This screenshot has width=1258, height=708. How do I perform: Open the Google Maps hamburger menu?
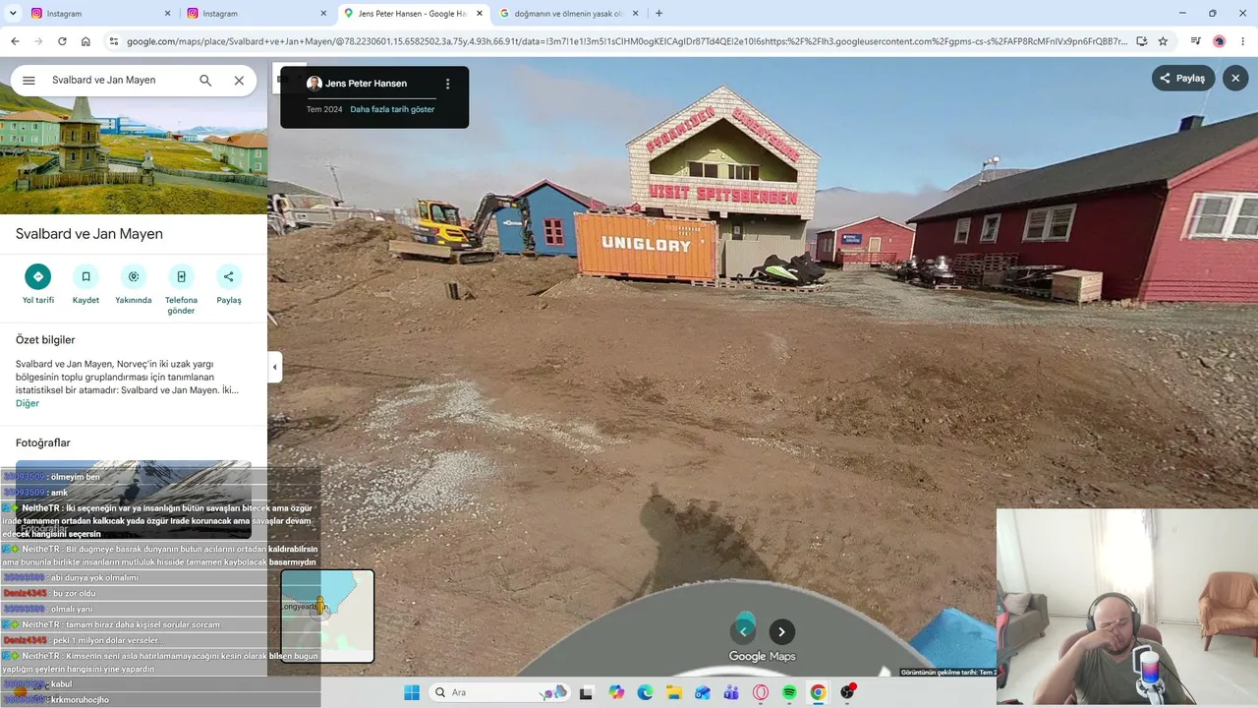coord(29,81)
